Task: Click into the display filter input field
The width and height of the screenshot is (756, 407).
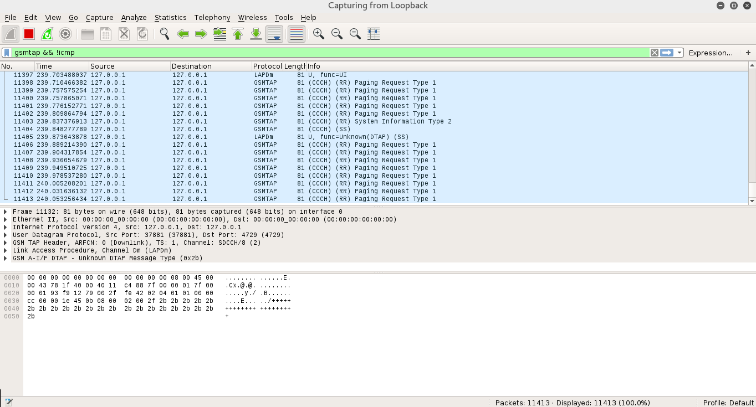Action: click(330, 53)
